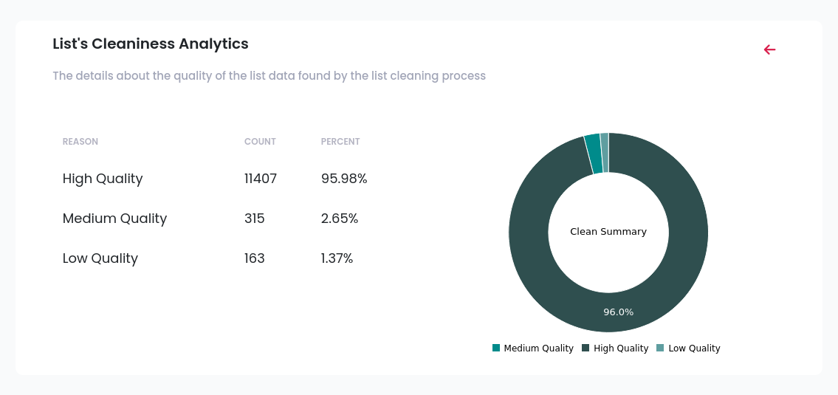The image size is (838, 395).
Task: Click the High Quality legend color square
Action: point(585,348)
